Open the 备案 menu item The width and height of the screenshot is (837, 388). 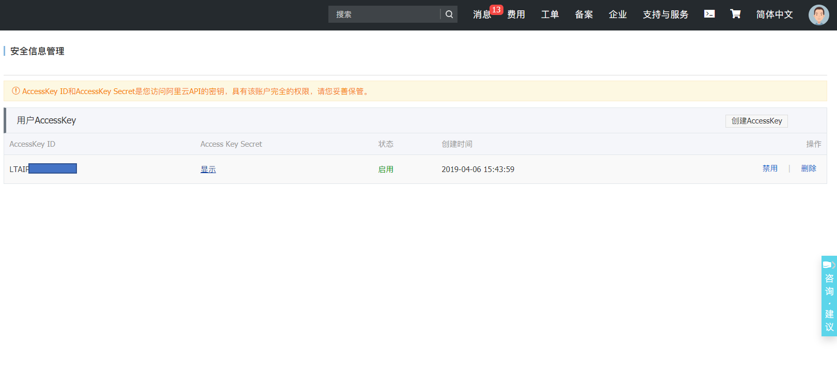coord(584,14)
